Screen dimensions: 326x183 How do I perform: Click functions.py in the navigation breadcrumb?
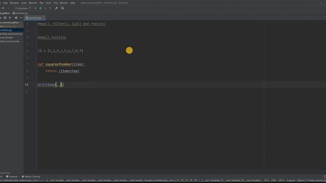pyautogui.click(x=20, y=13)
